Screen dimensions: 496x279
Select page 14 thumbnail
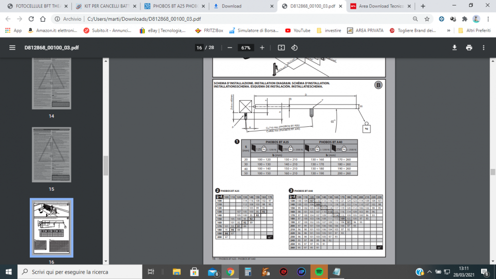52,83
